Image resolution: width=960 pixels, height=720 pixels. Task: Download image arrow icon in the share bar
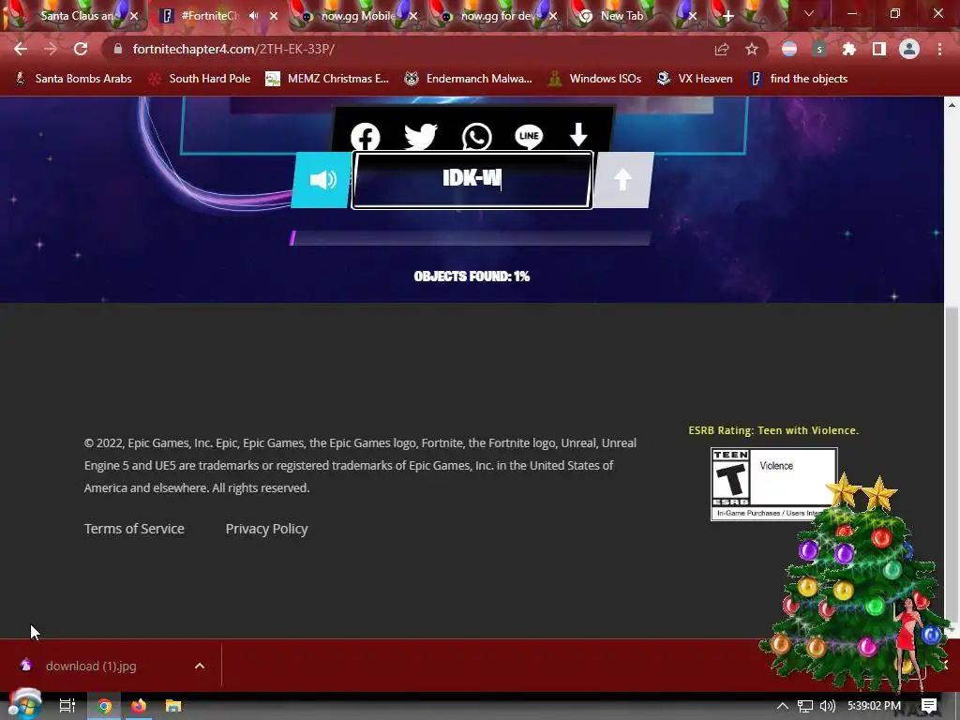[x=578, y=135]
